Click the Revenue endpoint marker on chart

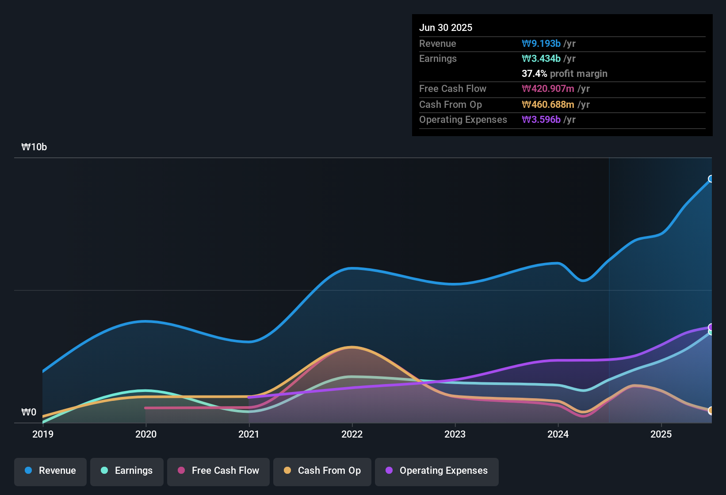(x=711, y=179)
